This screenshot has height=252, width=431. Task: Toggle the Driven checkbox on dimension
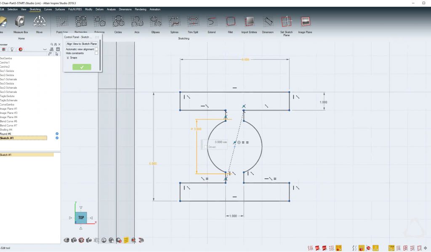point(205,147)
